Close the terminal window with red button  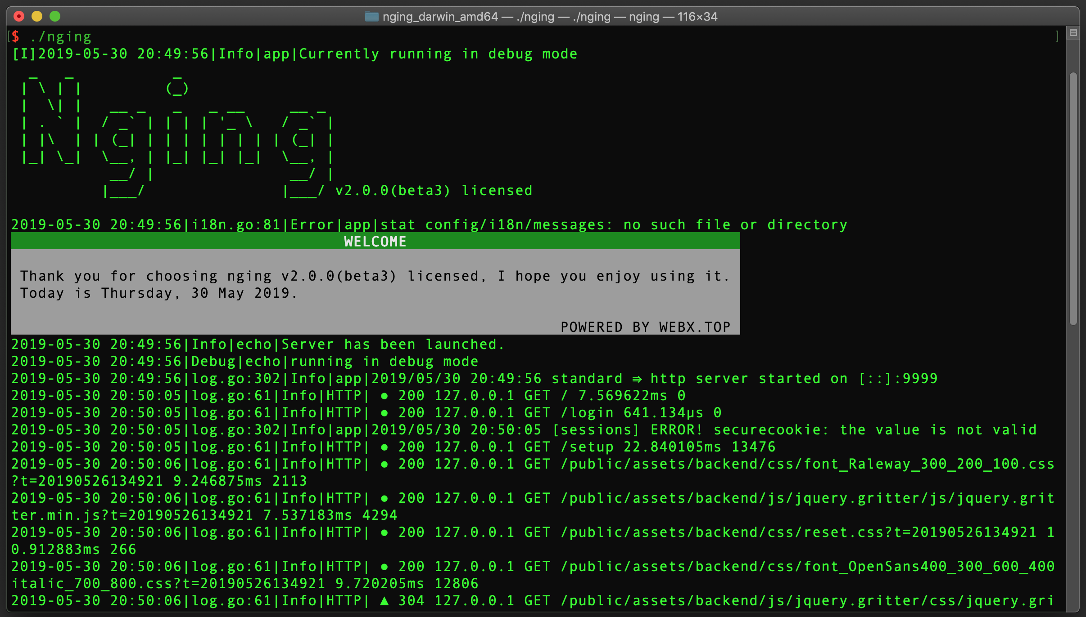pyautogui.click(x=19, y=17)
